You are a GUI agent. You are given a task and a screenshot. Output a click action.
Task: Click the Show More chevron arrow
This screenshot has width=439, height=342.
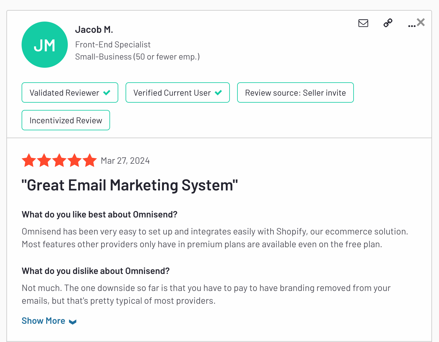click(x=73, y=322)
